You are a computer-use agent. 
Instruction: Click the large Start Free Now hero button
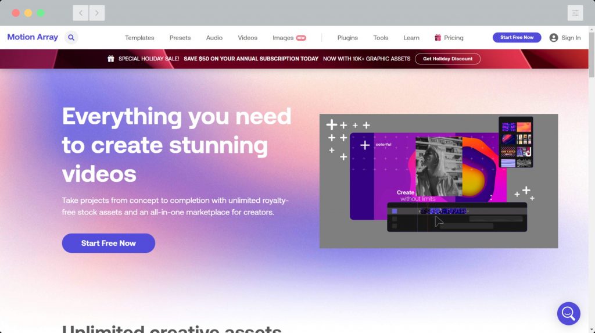pos(109,243)
